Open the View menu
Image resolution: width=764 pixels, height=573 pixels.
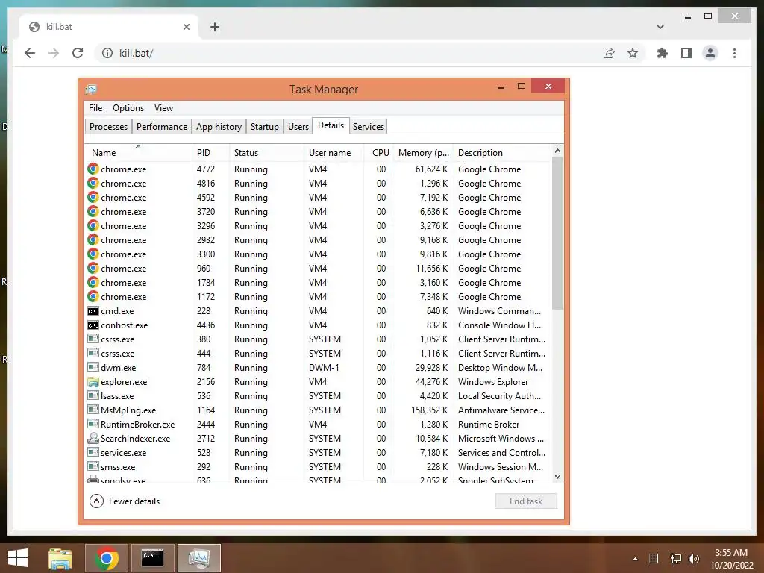point(163,108)
